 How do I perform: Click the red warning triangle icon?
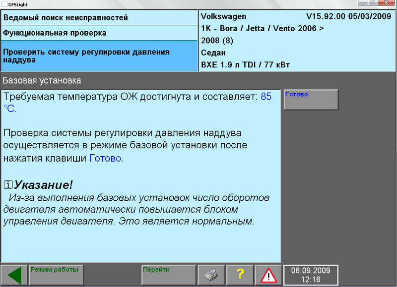[x=268, y=275]
